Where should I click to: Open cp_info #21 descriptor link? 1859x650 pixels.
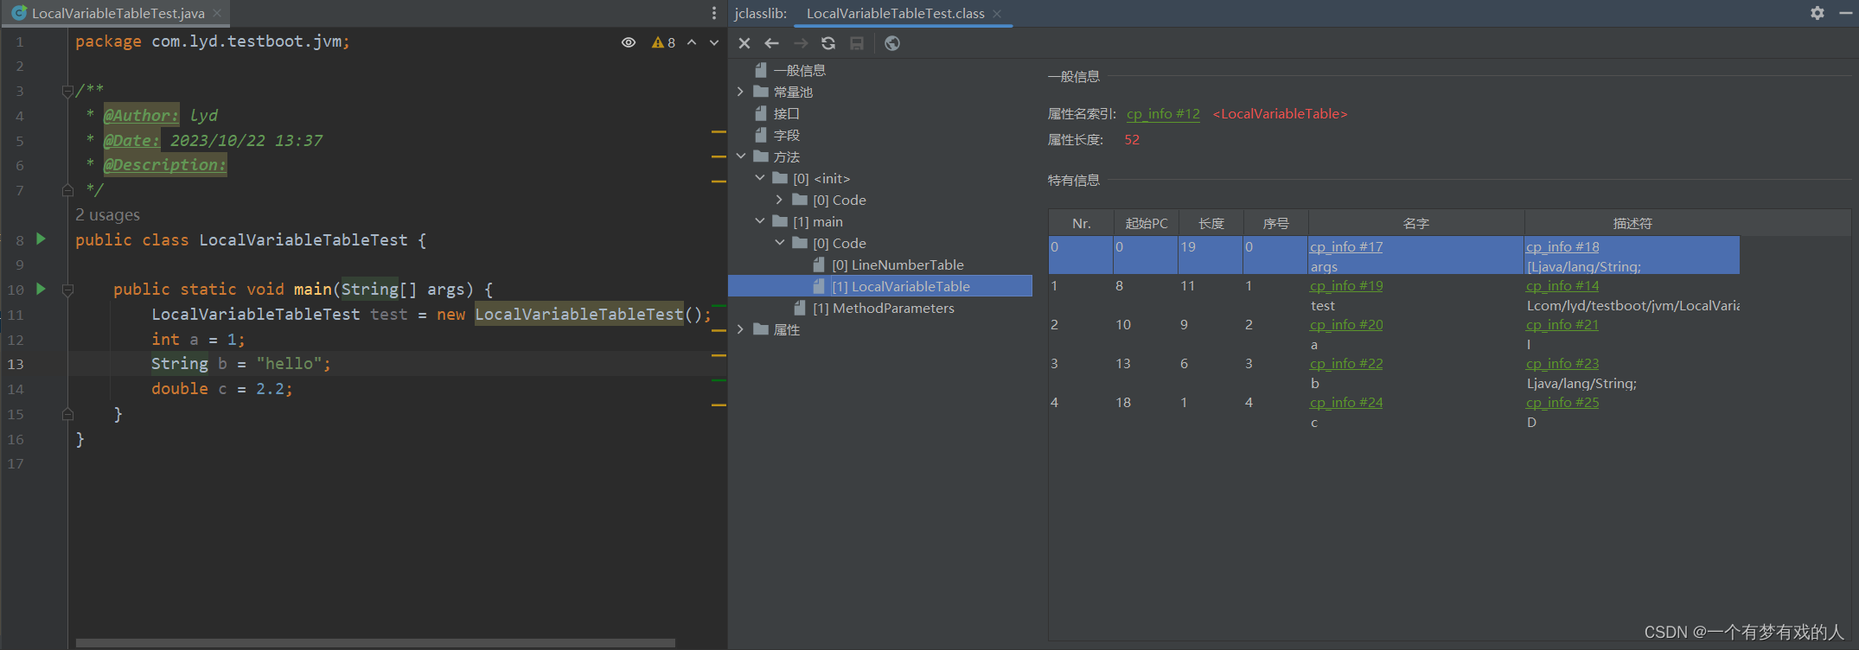[x=1562, y=325]
